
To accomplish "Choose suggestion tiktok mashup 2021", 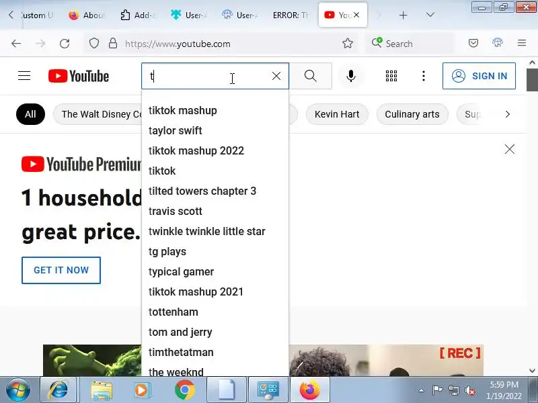I will tap(215, 292).
